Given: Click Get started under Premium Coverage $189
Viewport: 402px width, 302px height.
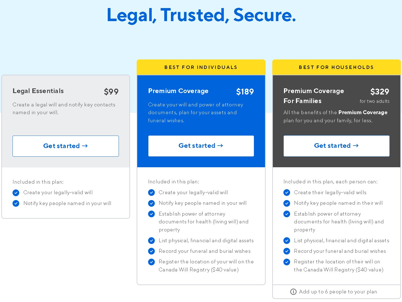Looking at the screenshot, I should [201, 146].
